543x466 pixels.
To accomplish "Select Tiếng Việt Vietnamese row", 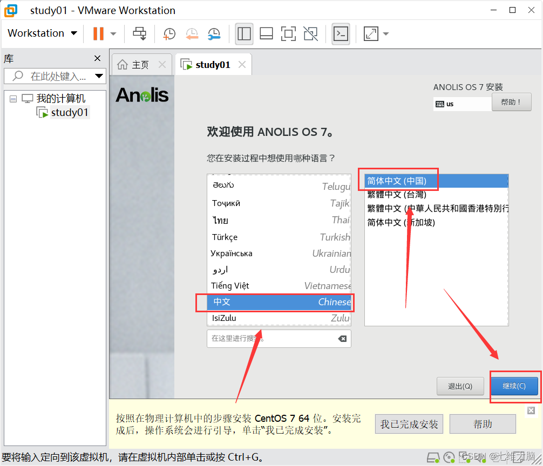I will pyautogui.click(x=279, y=286).
